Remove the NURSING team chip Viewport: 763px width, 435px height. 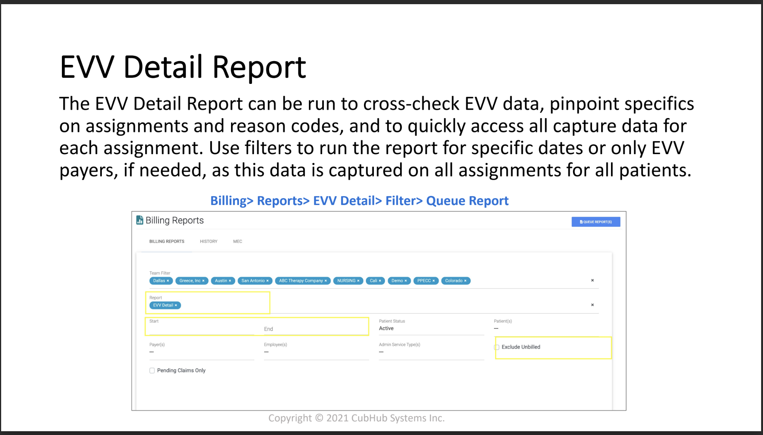[358, 281]
